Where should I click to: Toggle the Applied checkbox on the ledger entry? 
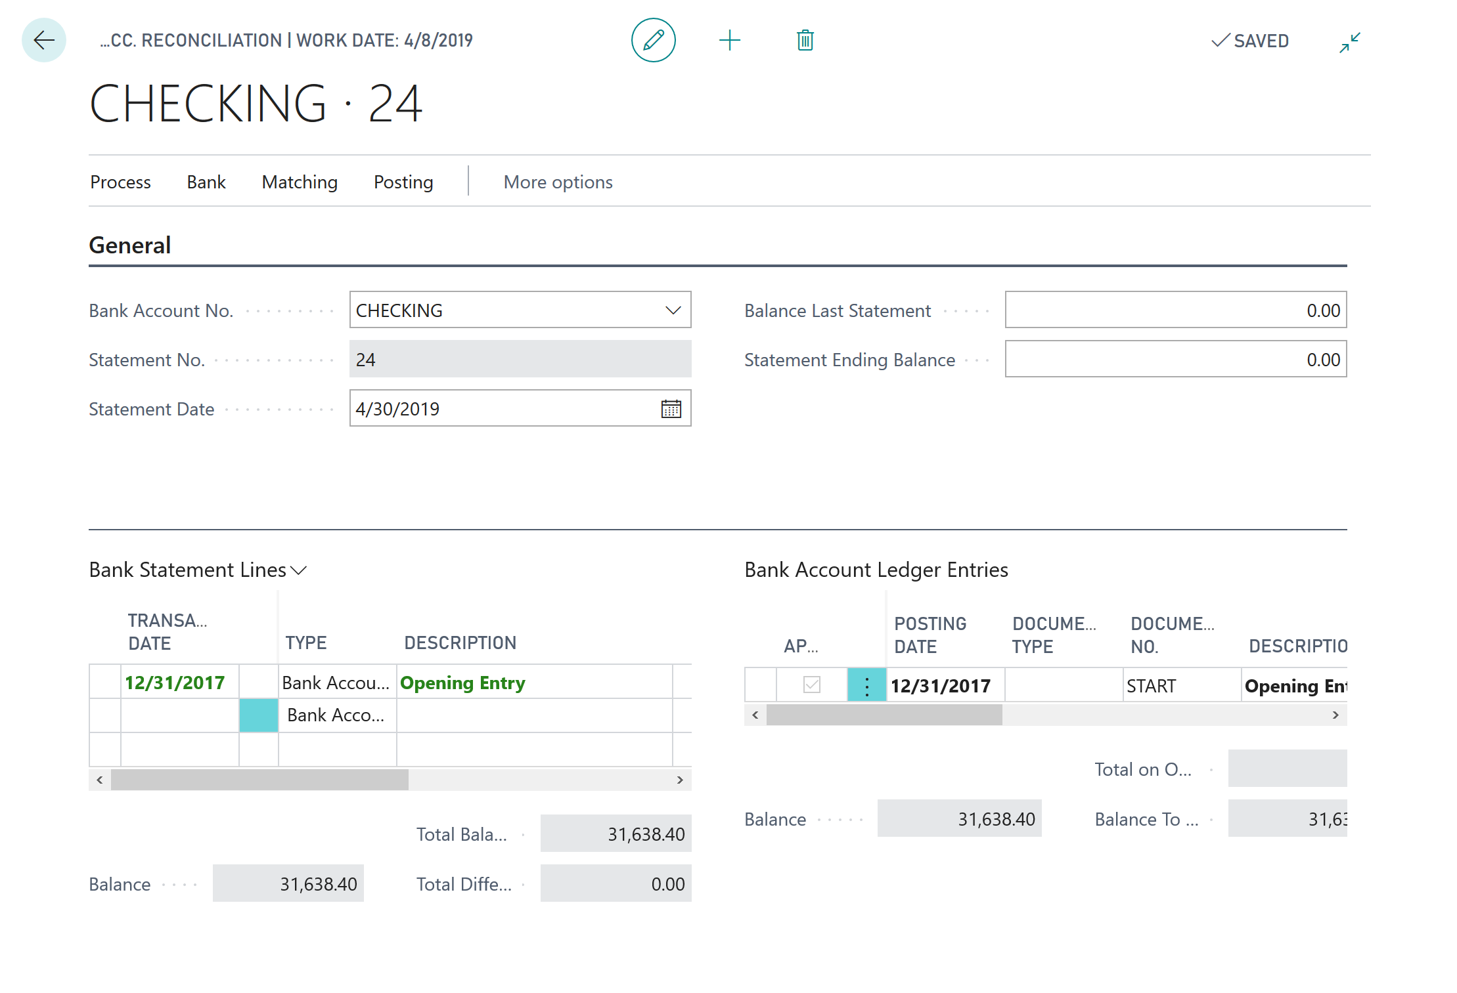tap(811, 685)
